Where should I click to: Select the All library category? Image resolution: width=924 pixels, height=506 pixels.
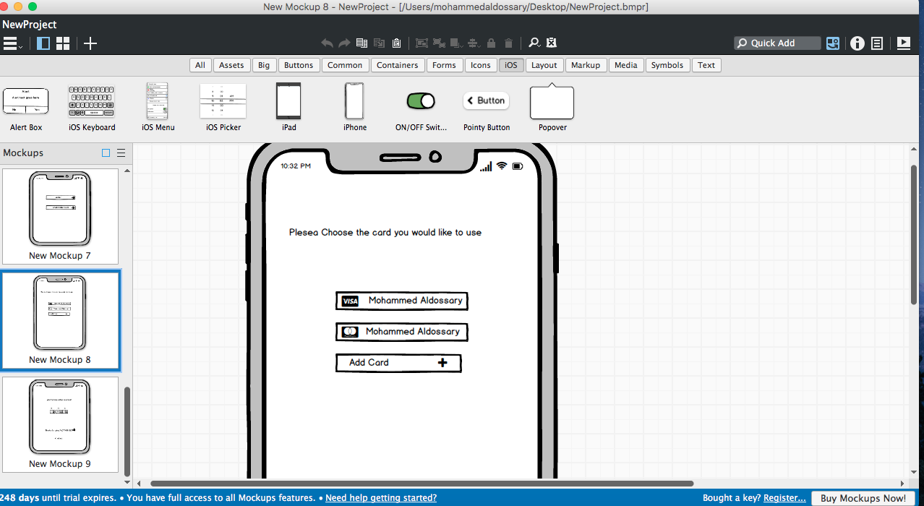[200, 65]
